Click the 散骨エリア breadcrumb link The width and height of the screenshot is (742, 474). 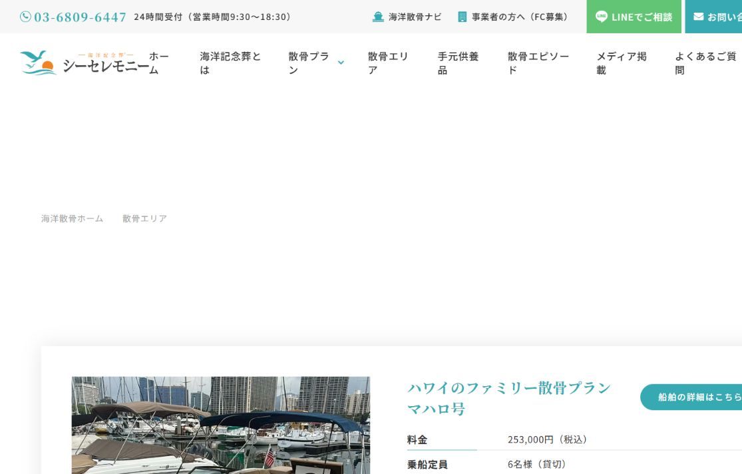click(144, 218)
